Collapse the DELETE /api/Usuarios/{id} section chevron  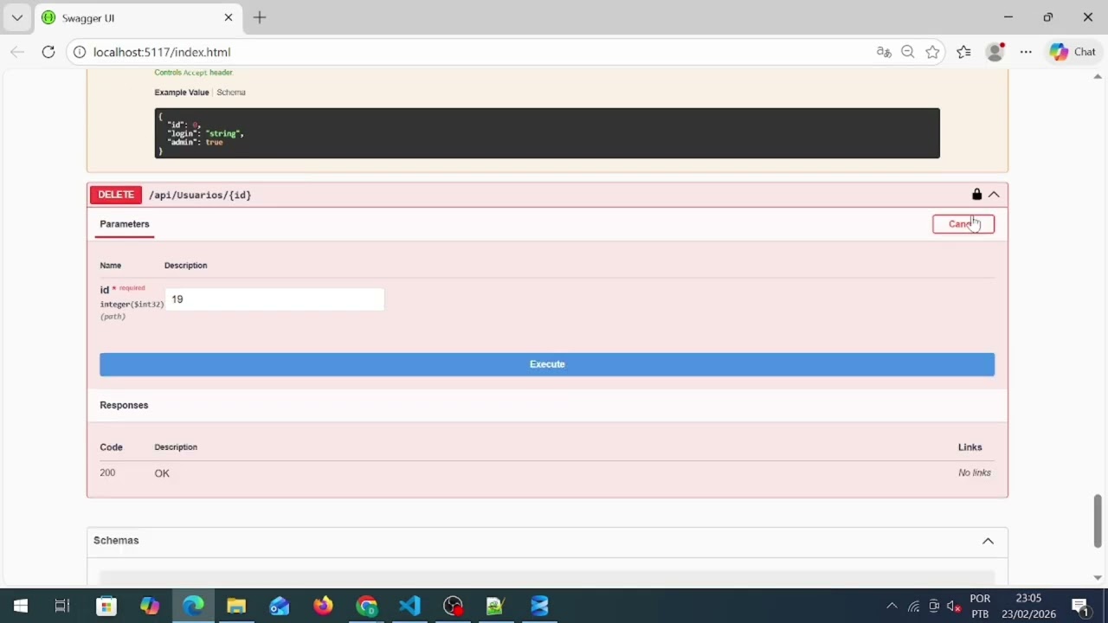pyautogui.click(x=994, y=195)
